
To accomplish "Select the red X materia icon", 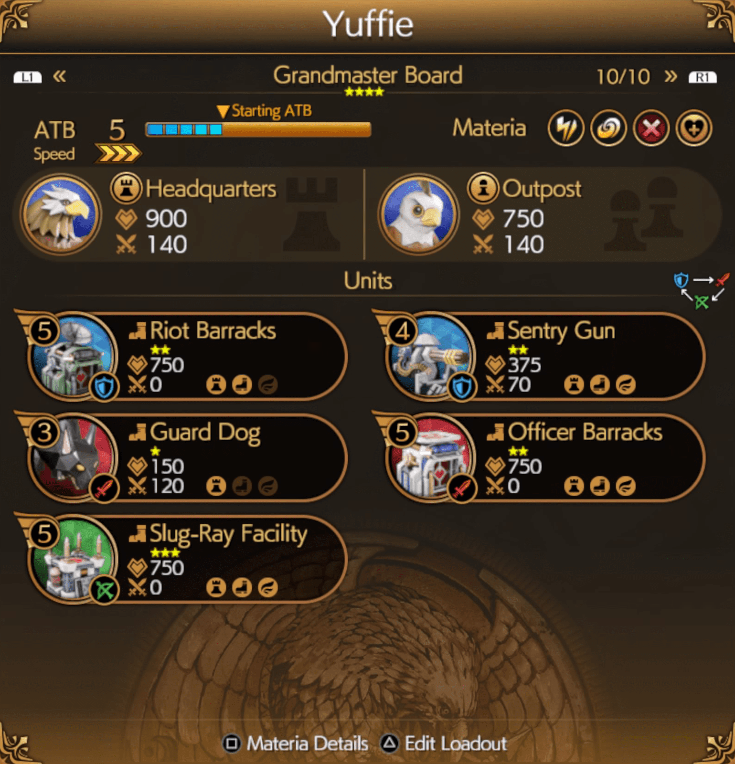I will tap(651, 128).
